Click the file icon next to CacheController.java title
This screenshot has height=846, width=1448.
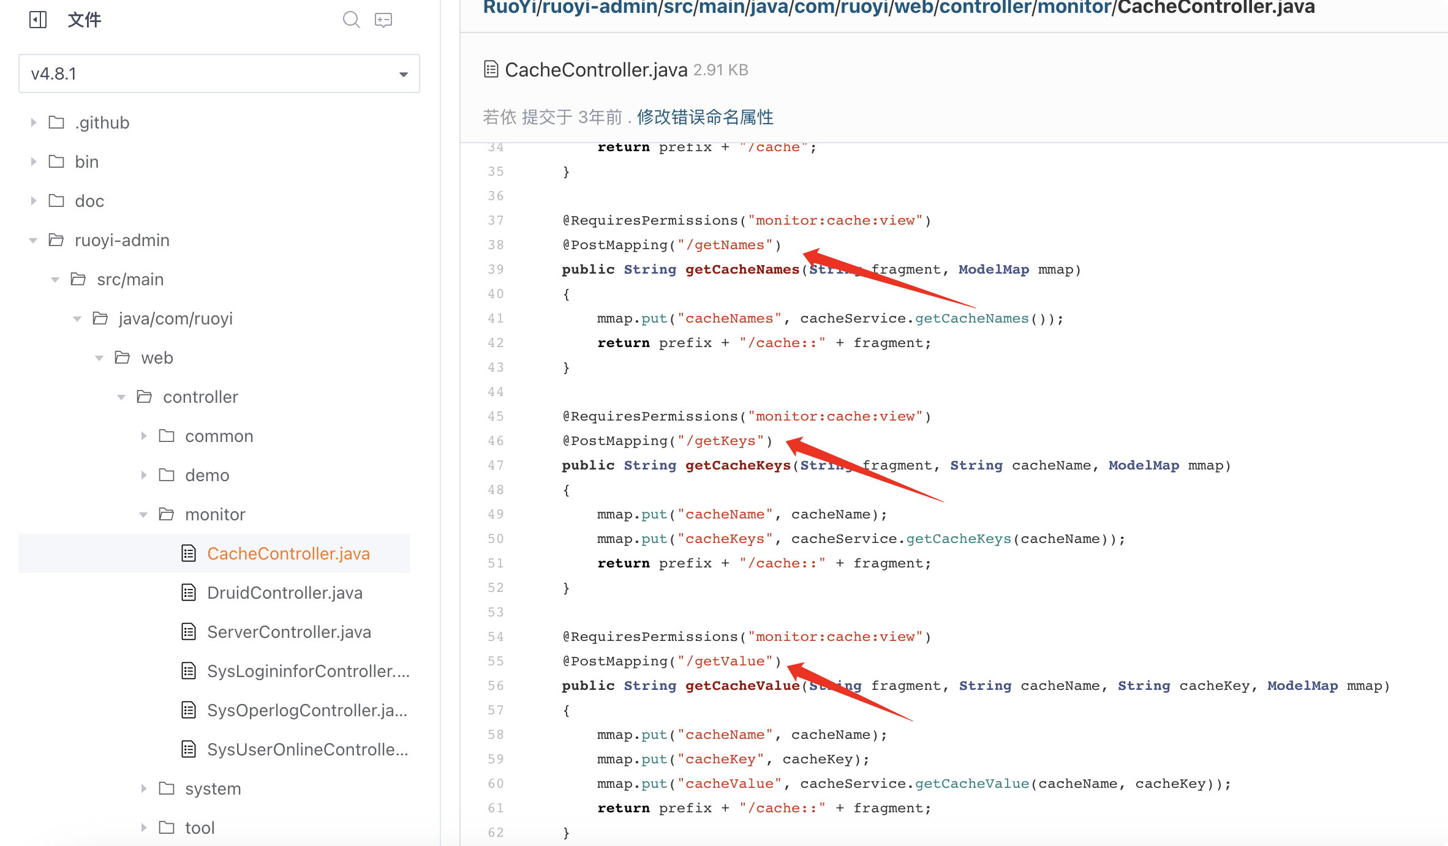[x=491, y=69]
